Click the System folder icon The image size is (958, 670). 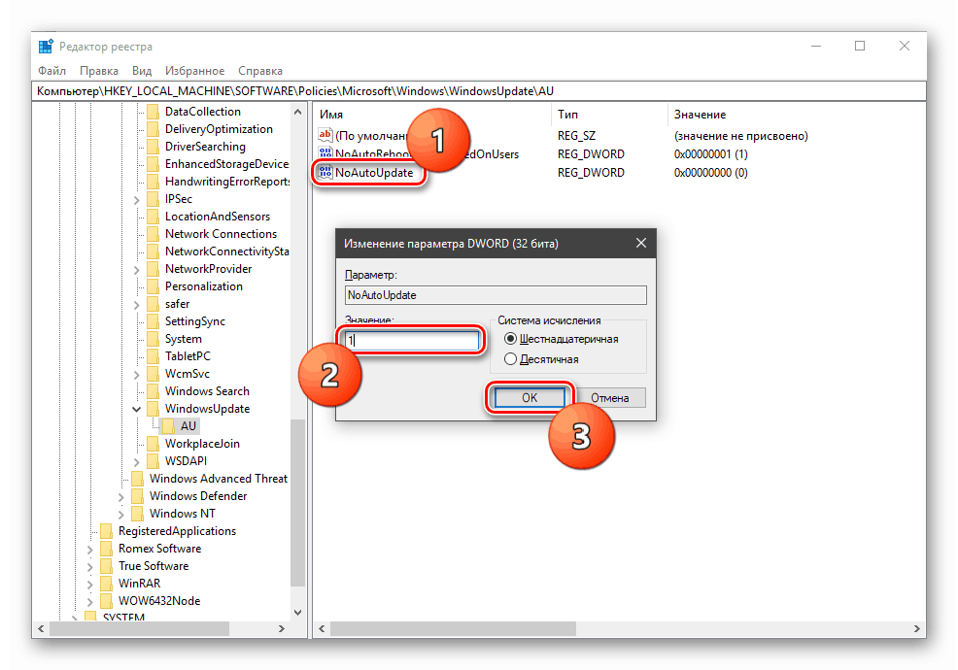pos(154,339)
